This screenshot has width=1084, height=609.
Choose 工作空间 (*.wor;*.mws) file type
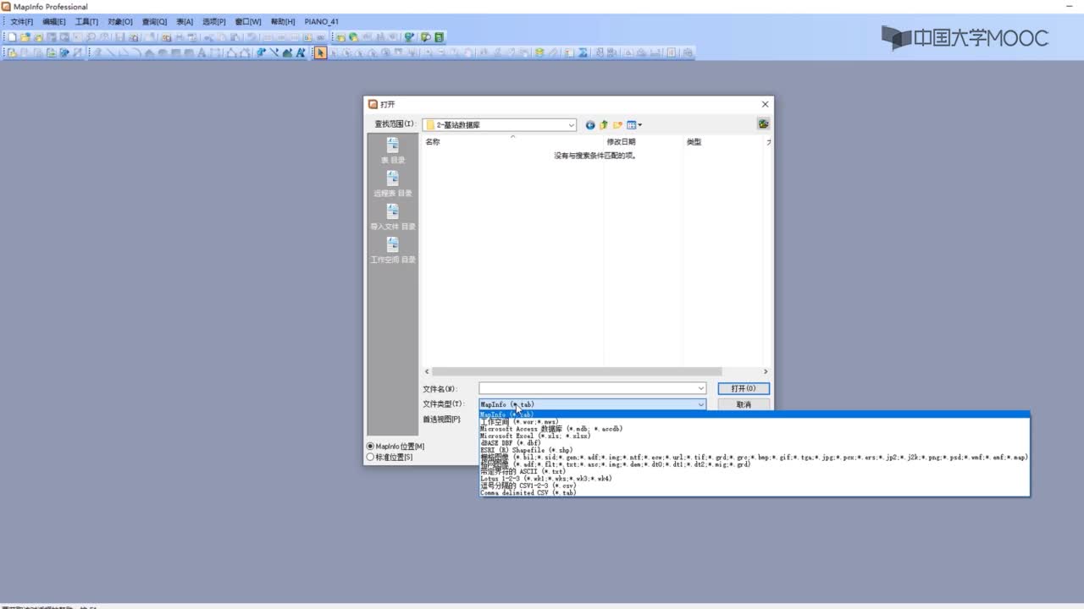pos(754,421)
